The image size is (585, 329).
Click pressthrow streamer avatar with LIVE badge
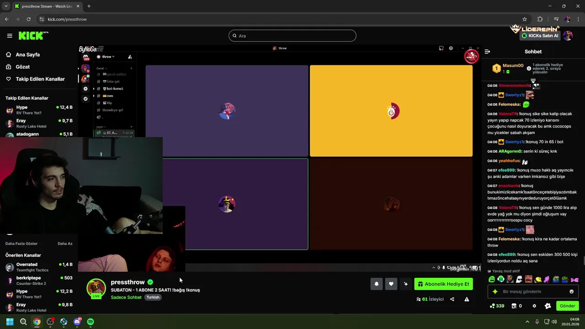point(96,289)
